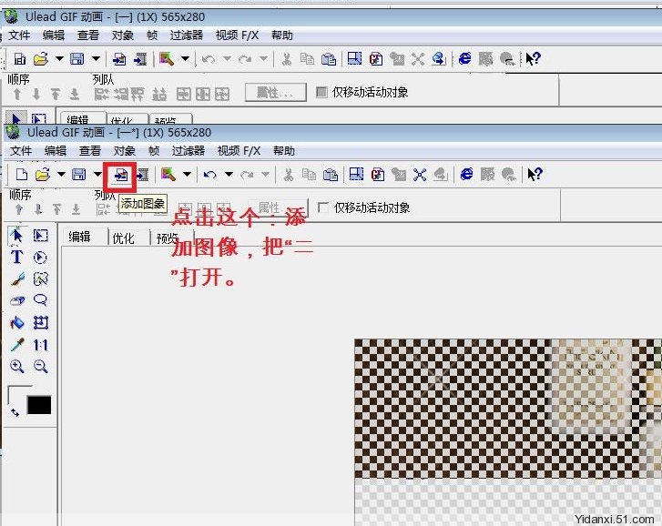
Task: Open 帮助 menu in back window
Action: 282,35
